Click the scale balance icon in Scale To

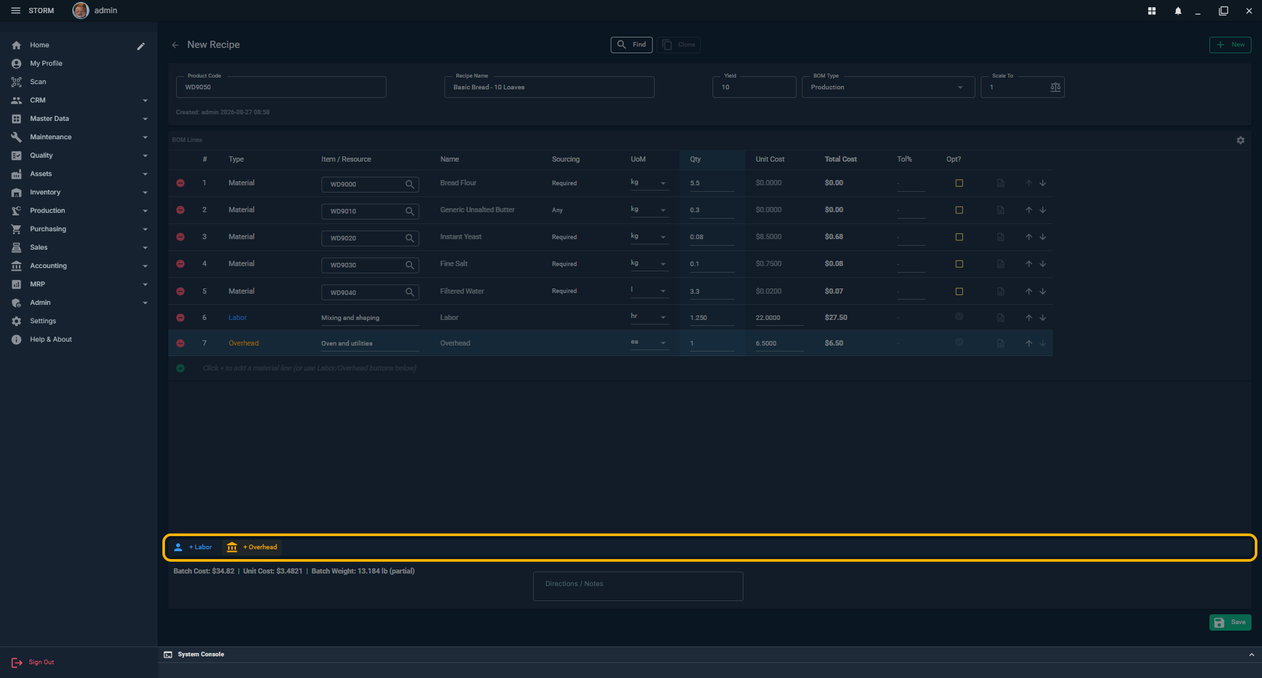1055,87
